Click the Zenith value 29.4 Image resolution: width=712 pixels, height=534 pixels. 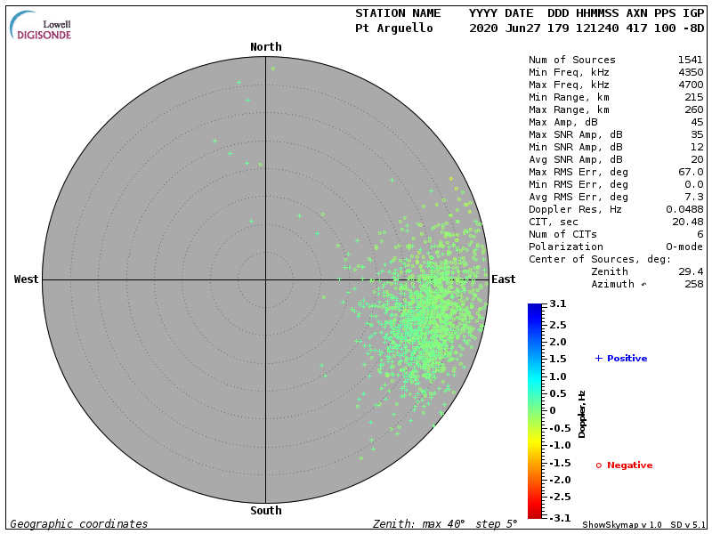point(691,271)
